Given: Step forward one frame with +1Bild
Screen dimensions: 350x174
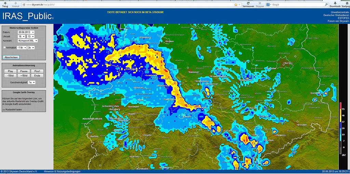Looking at the screenshot, I should click(x=24, y=76).
